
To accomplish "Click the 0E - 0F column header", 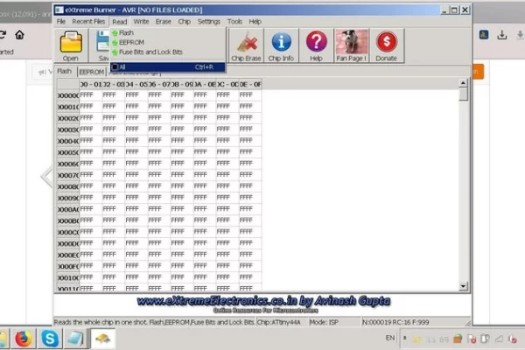I will 250,84.
